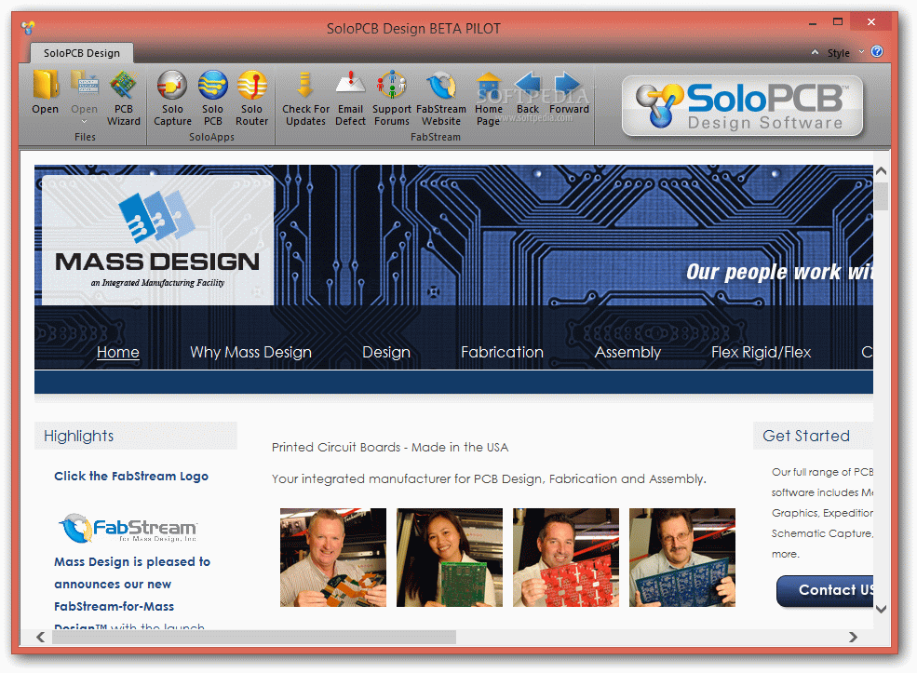The image size is (917, 673).
Task: Navigate Forward in the browser pane
Action: (x=569, y=92)
